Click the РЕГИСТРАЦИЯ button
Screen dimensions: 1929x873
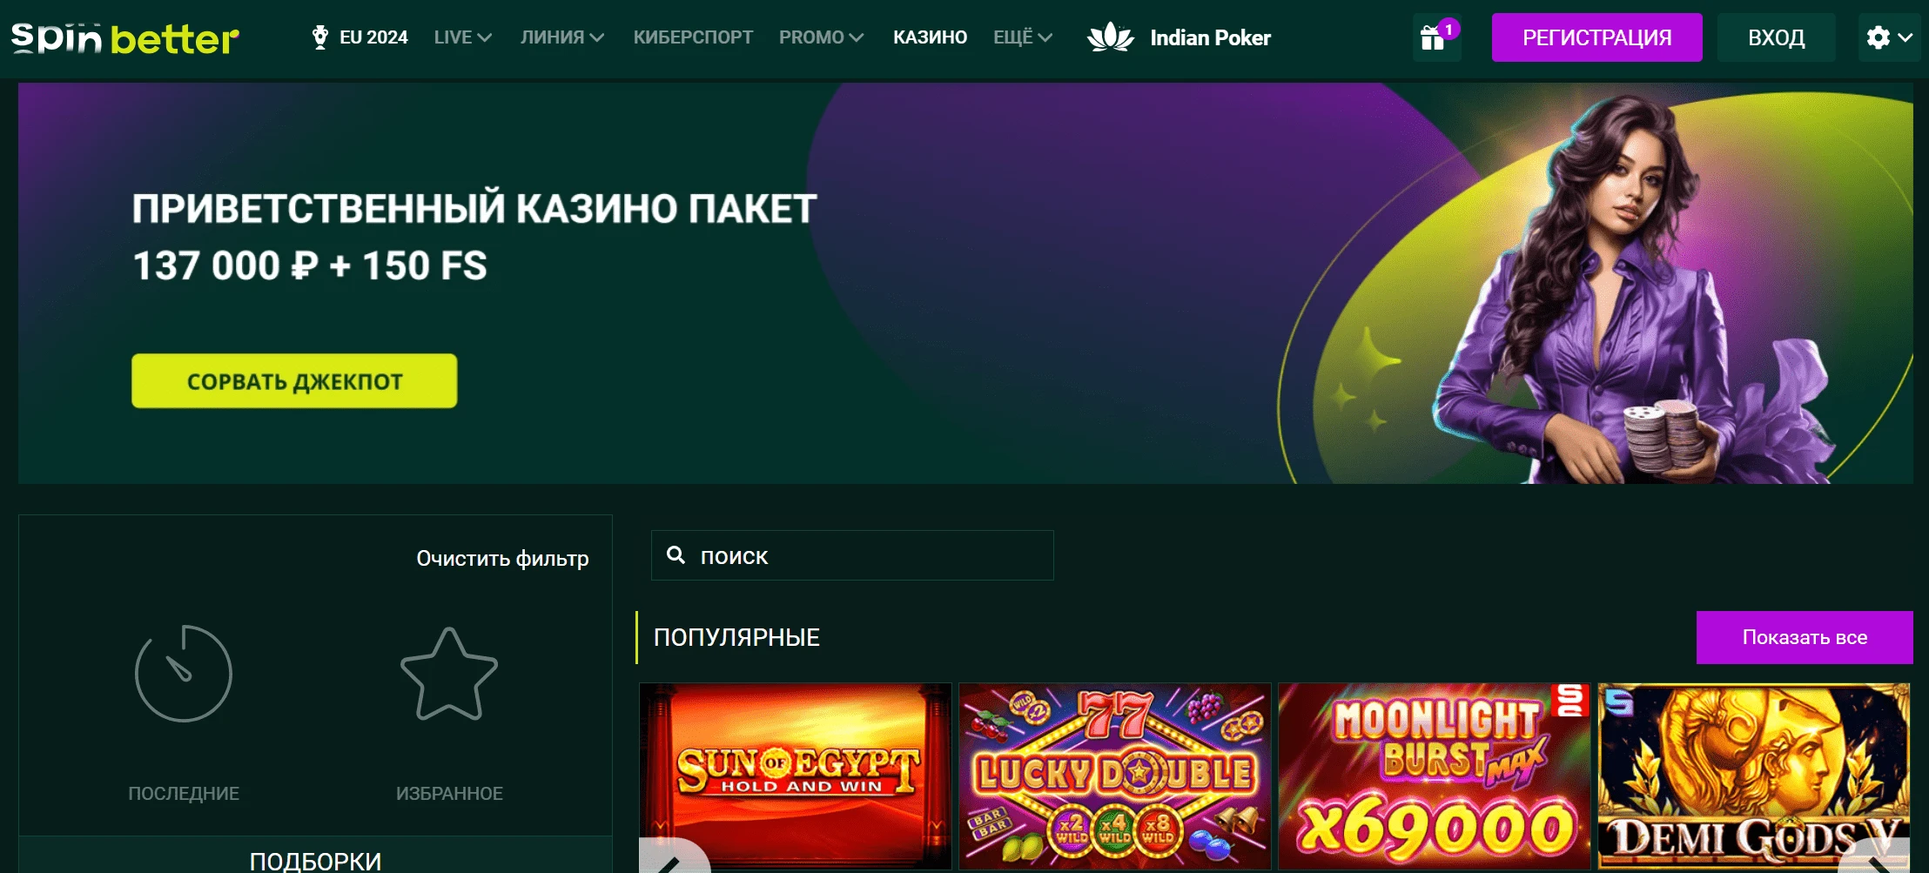point(1597,37)
